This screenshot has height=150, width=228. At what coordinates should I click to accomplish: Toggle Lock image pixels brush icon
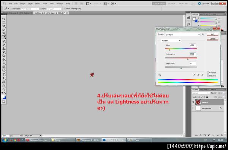point(201,97)
